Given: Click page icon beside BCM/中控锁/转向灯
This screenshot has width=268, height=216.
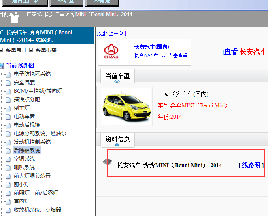Looking at the screenshot, I should (x=8, y=91).
